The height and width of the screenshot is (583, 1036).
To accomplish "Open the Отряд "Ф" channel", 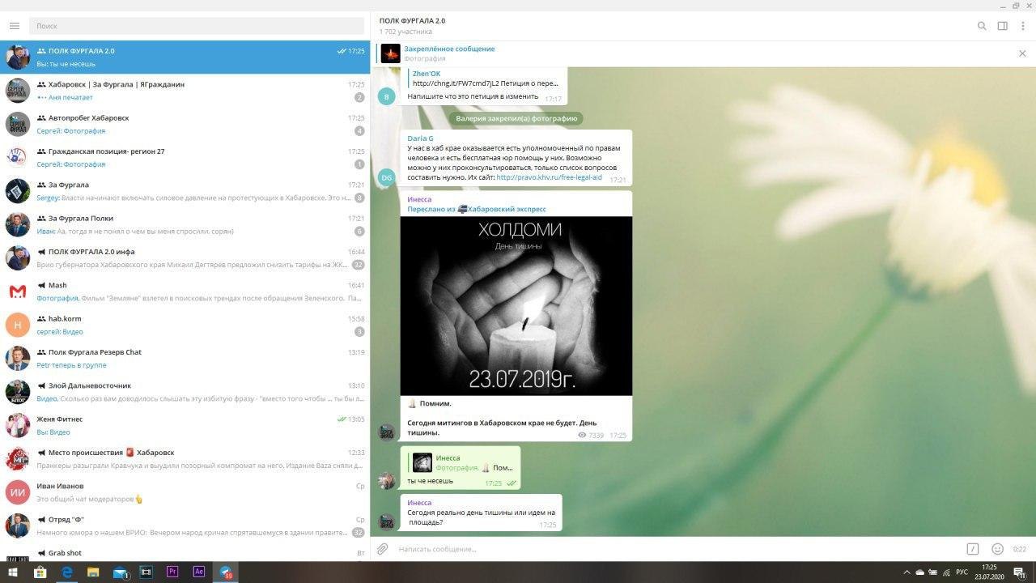I will click(x=185, y=526).
